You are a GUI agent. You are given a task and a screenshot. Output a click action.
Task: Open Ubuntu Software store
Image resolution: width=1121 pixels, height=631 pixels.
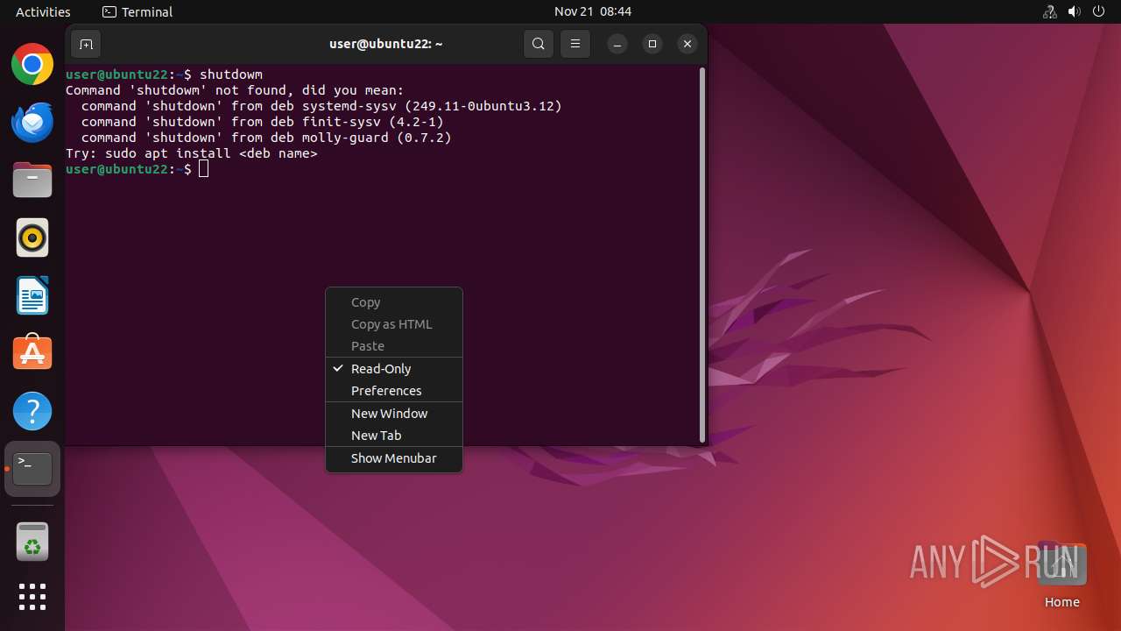point(32,353)
